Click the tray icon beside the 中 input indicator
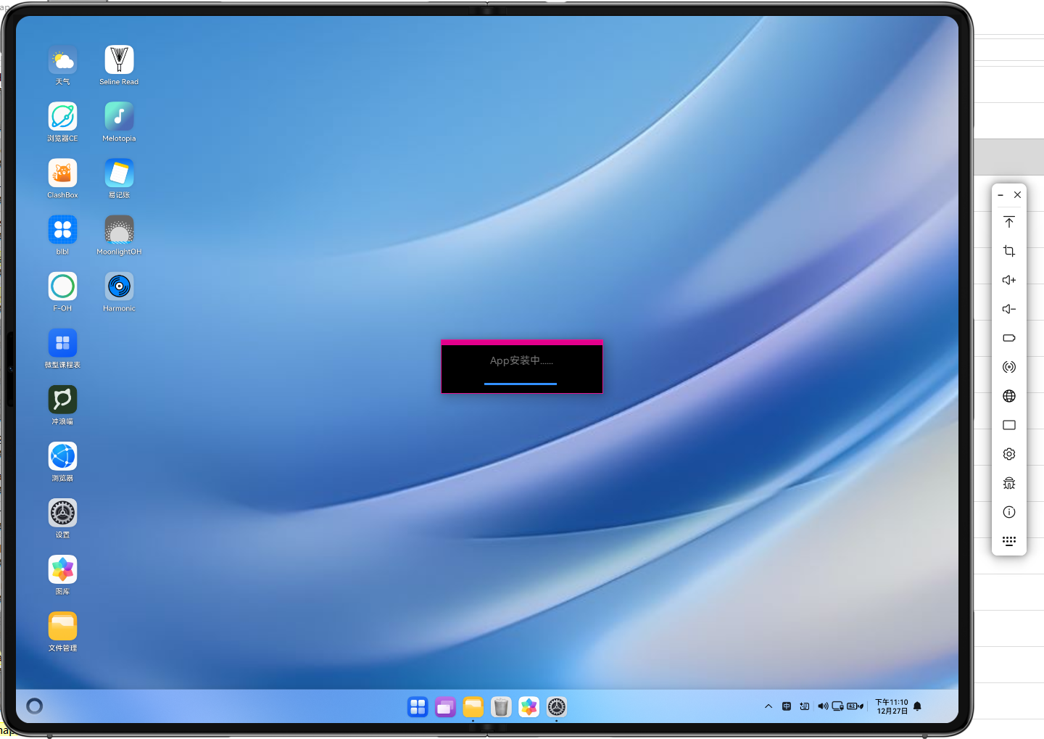 805,706
